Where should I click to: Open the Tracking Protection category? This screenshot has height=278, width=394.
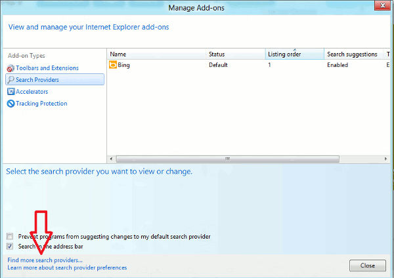(x=41, y=104)
